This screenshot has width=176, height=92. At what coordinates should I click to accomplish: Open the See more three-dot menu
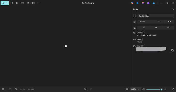coord(39,3)
